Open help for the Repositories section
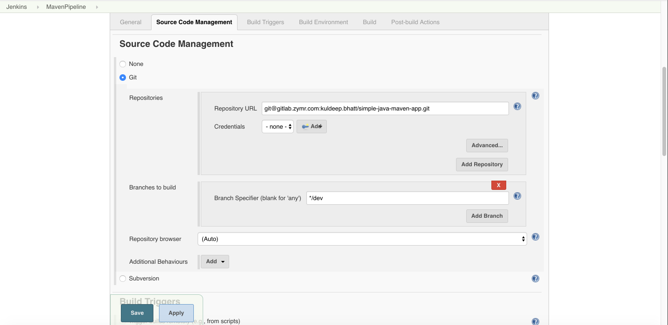 click(535, 95)
